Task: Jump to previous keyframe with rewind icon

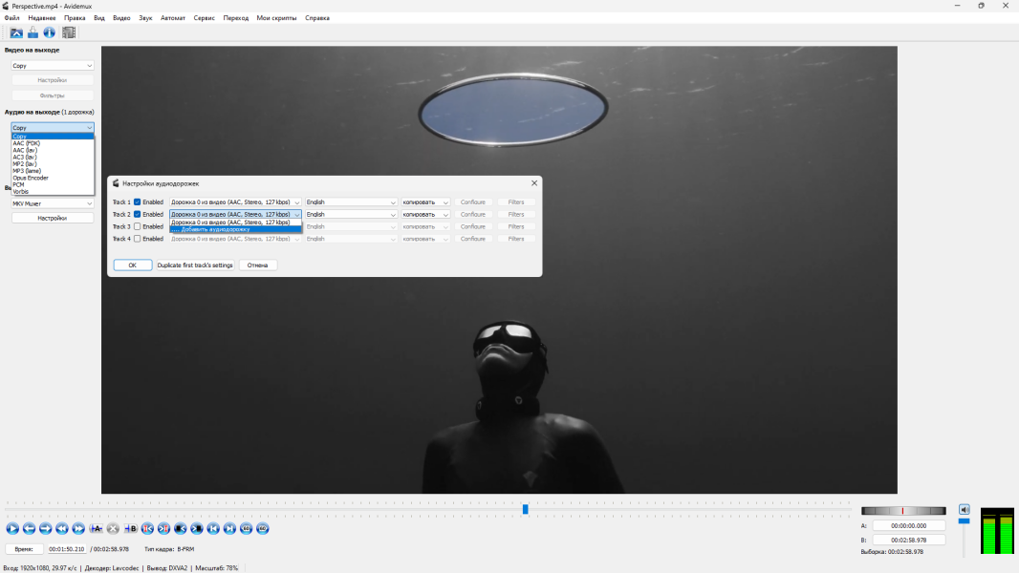Action: tap(62, 529)
